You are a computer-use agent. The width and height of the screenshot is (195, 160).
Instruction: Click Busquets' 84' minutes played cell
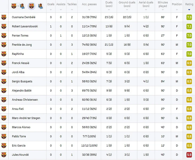point(163,81)
